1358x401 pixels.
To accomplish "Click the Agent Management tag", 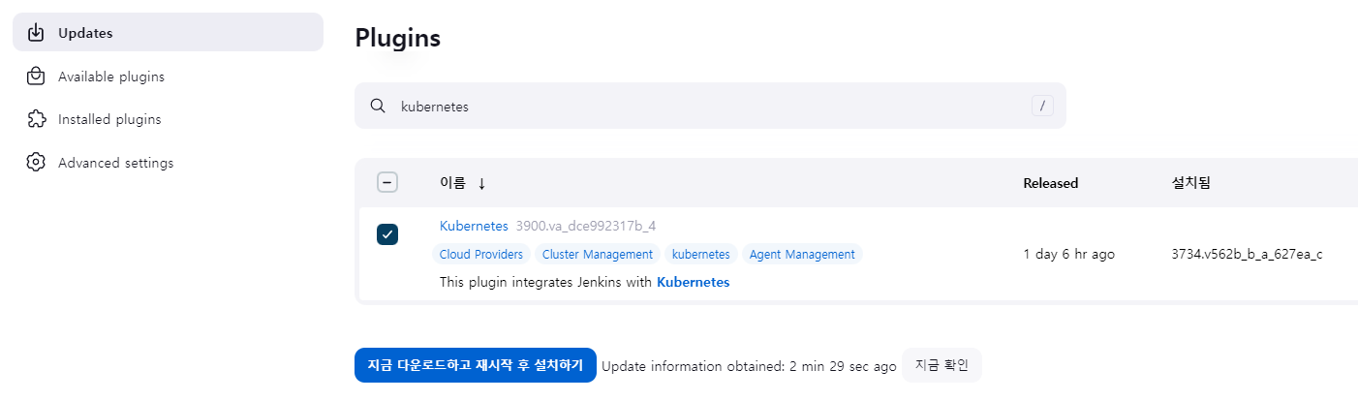I will [x=802, y=254].
